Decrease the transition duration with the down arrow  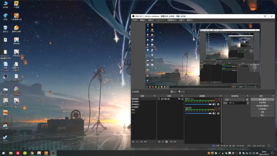(248, 104)
